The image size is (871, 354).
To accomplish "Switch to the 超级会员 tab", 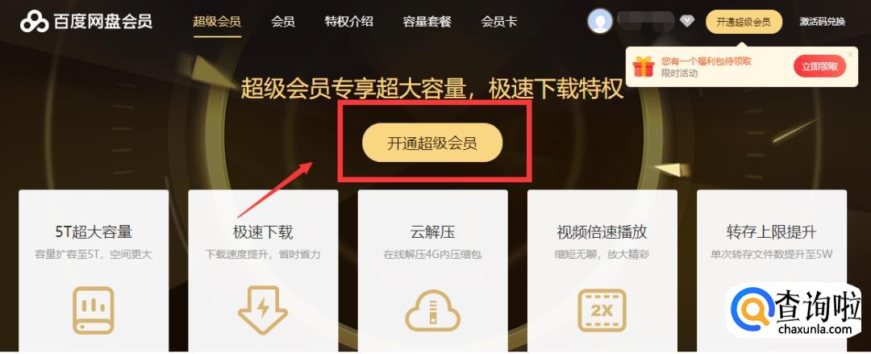I will [217, 23].
